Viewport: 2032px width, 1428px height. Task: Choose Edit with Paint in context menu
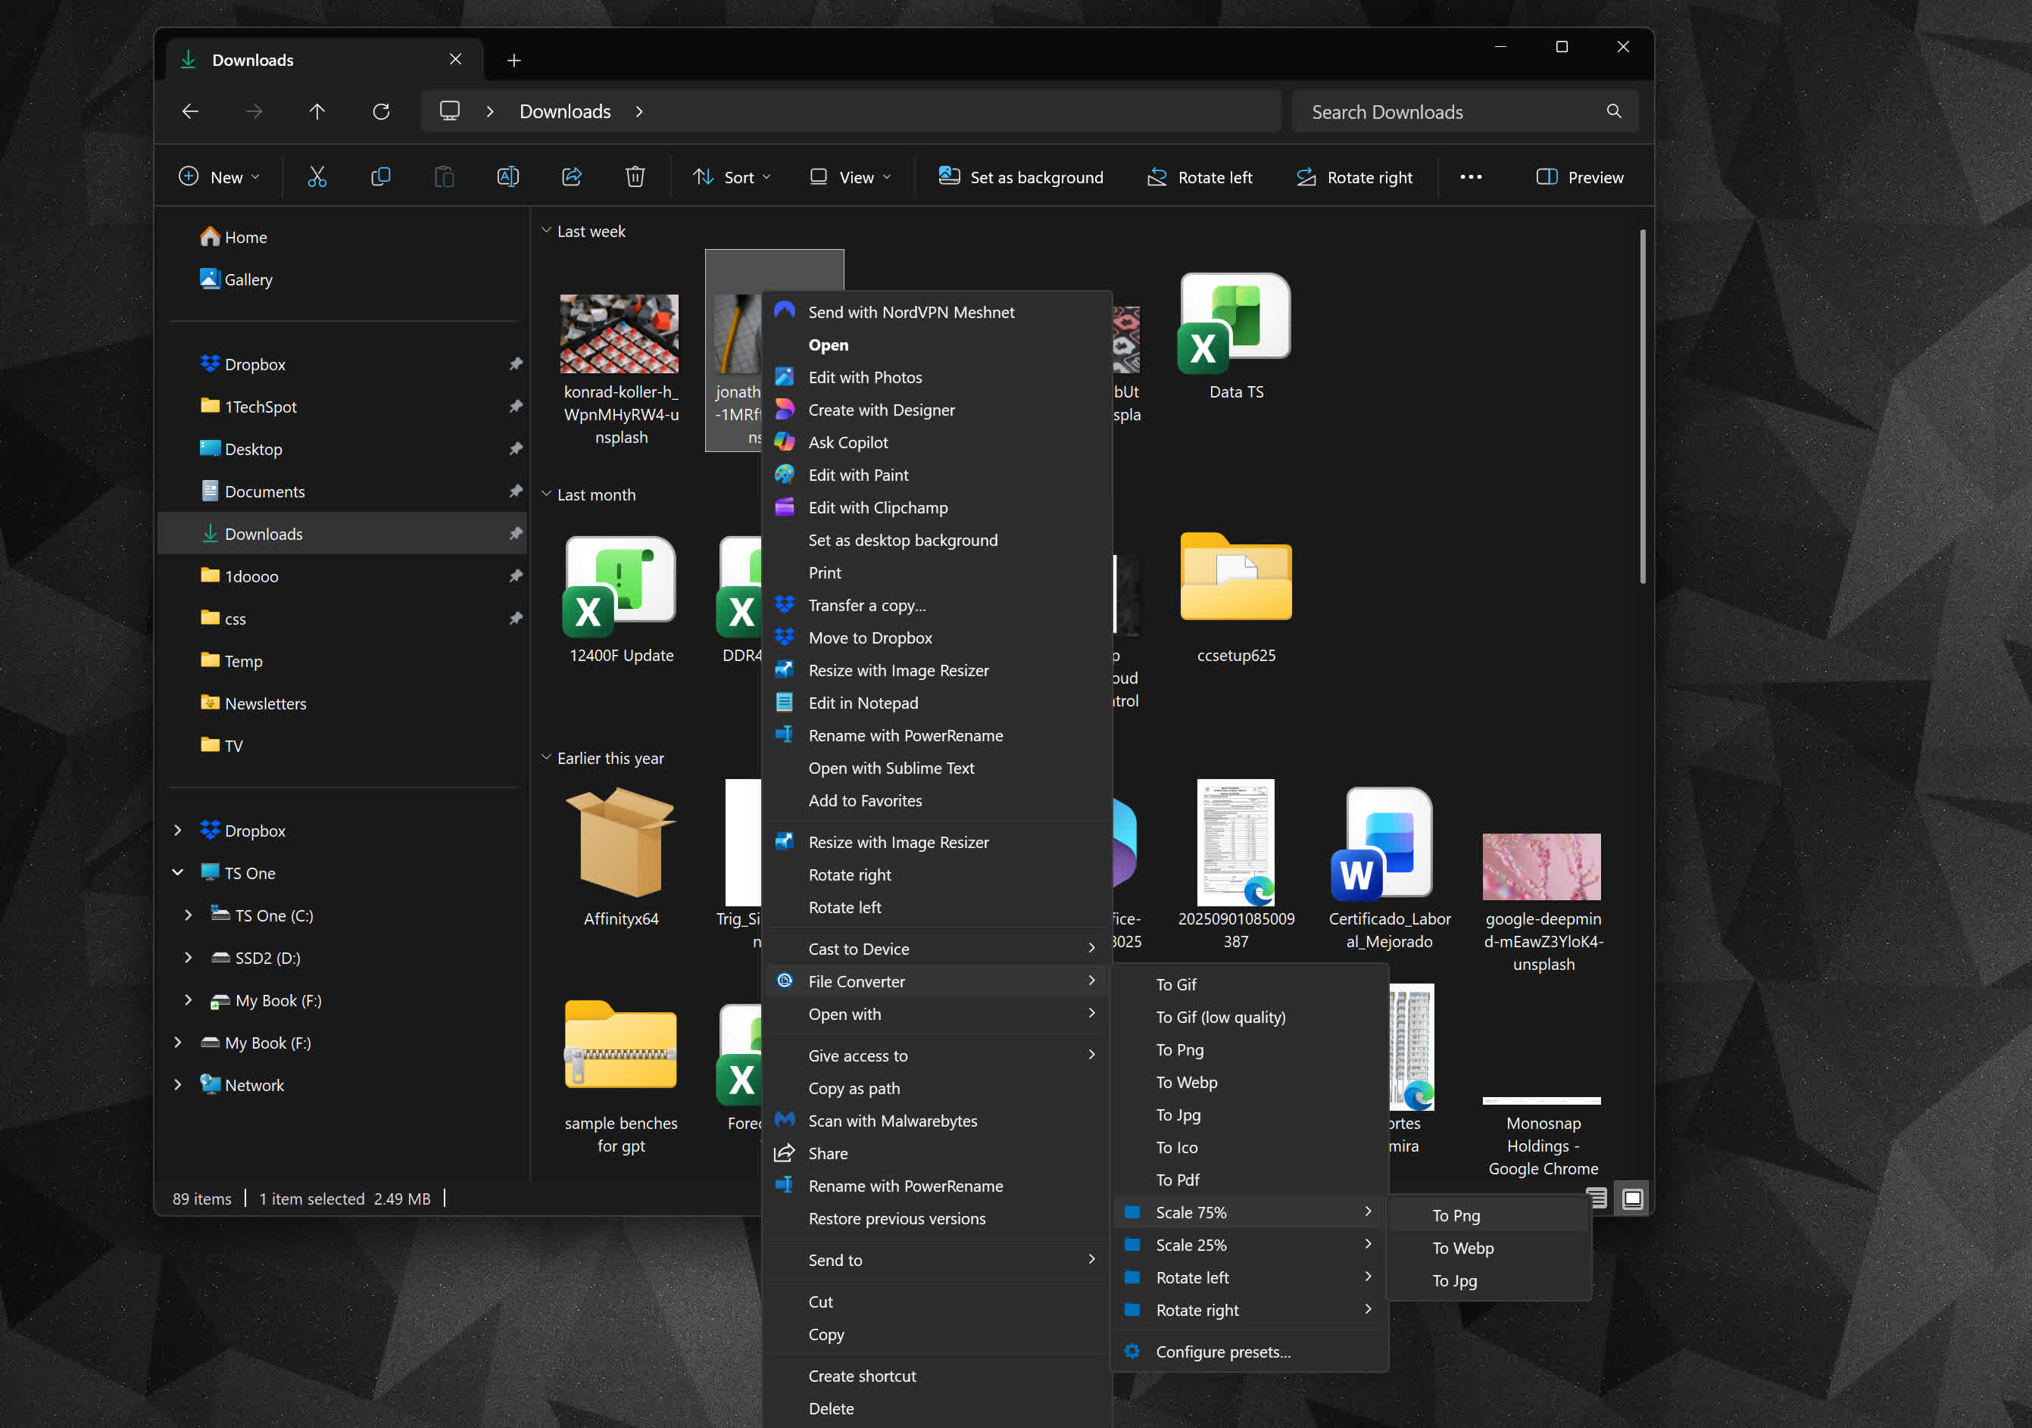(x=857, y=475)
